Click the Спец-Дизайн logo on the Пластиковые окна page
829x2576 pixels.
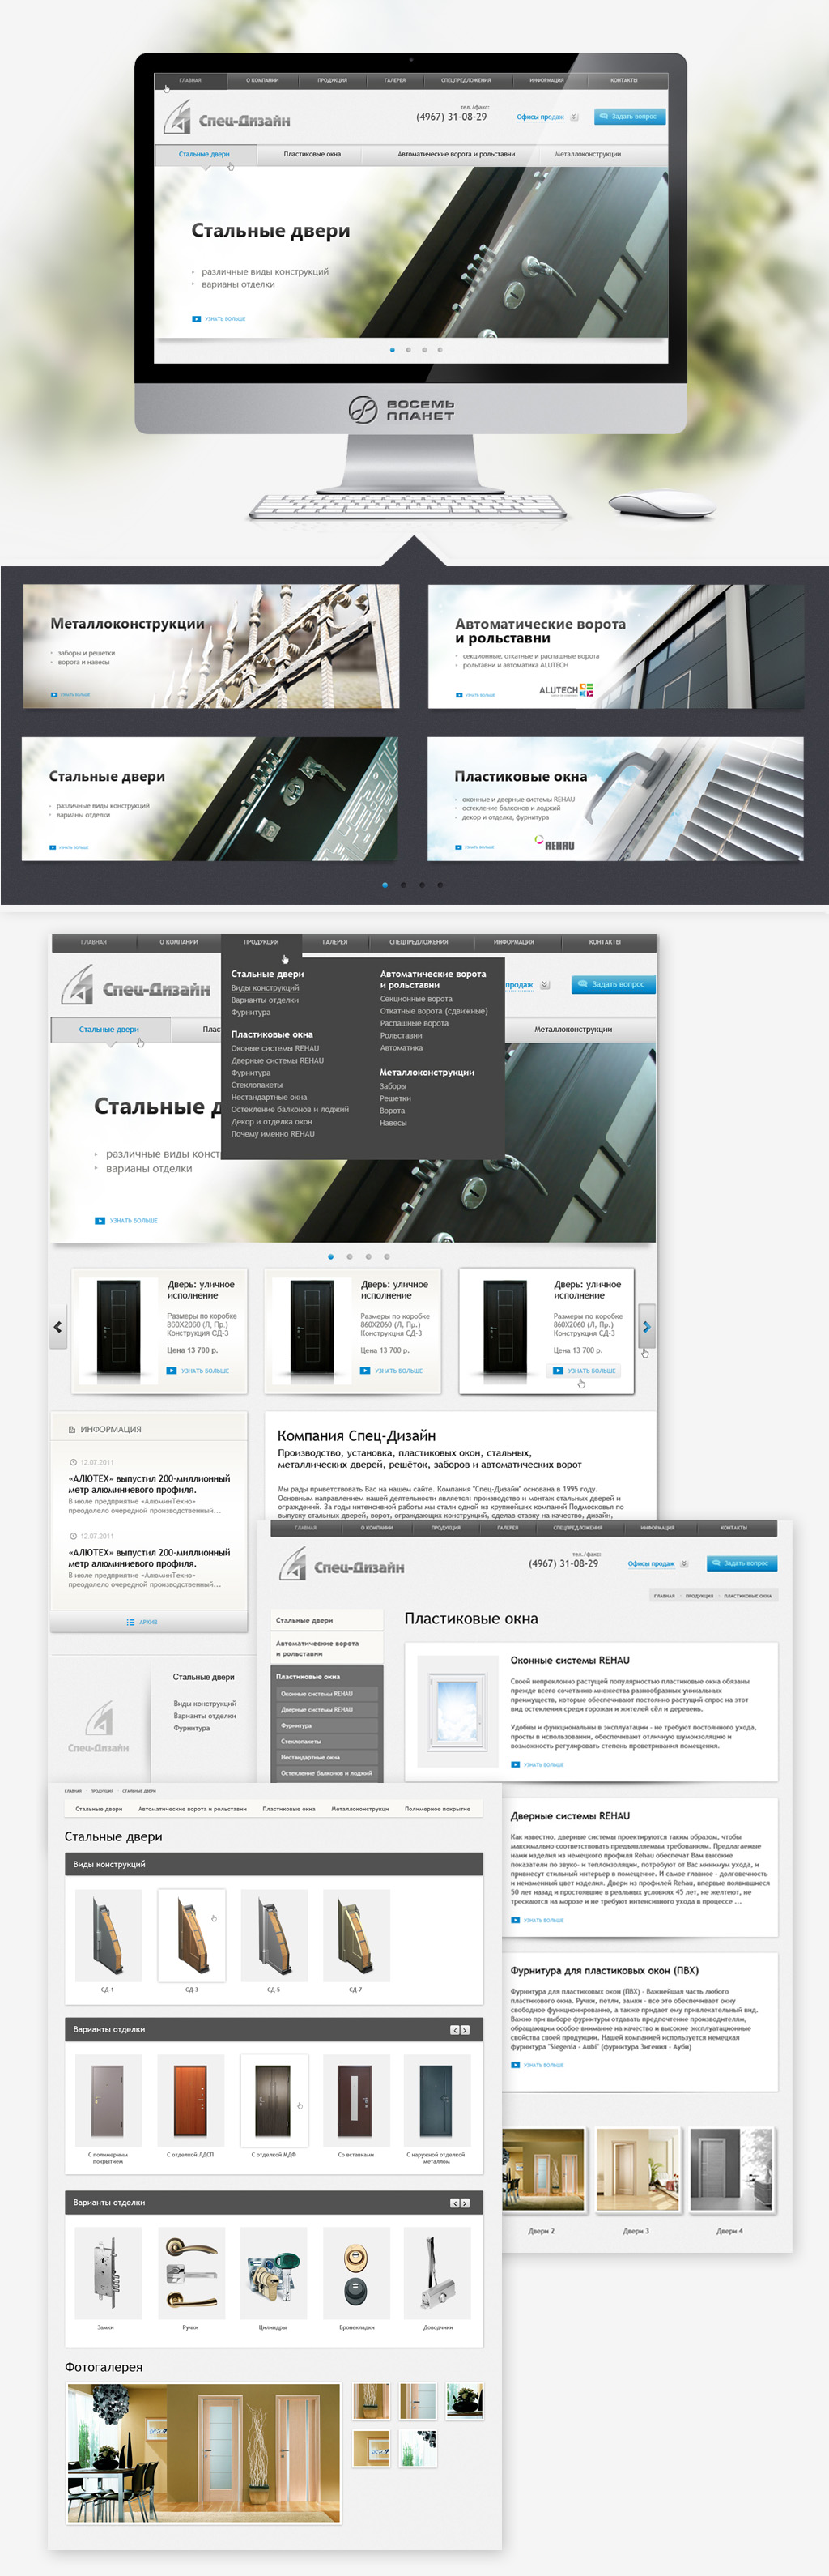(342, 1565)
